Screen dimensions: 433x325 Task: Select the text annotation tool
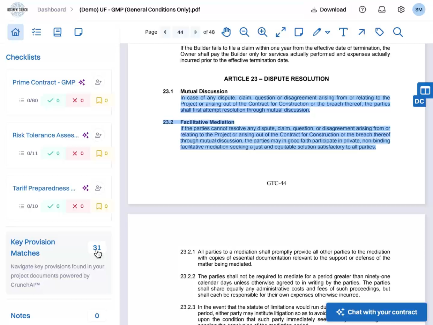(343, 32)
